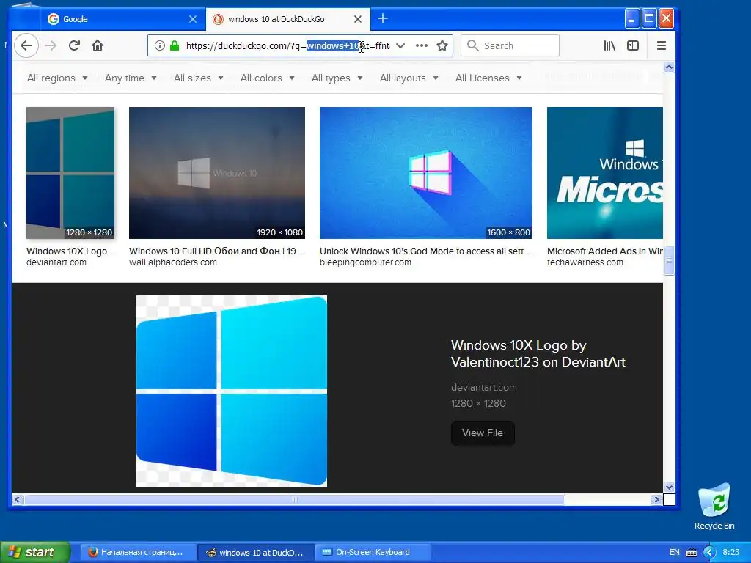Click the vertical scrollbar up arrow
Screen dimensions: 751x563
tap(669, 67)
